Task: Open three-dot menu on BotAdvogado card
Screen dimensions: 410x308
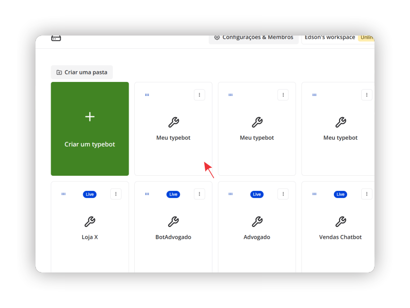Action: coord(200,194)
